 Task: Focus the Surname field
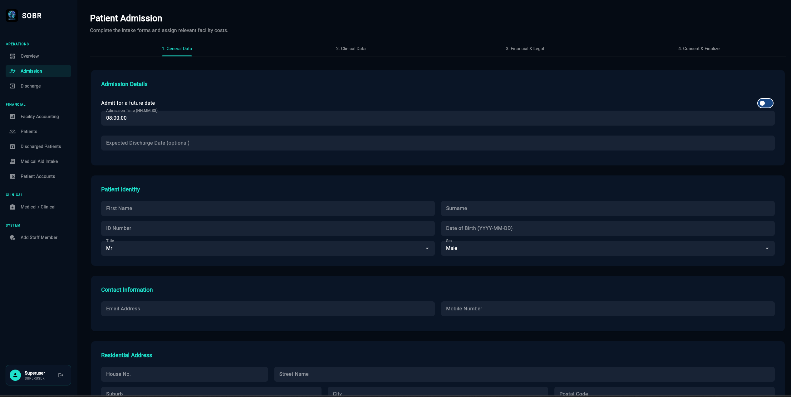(x=608, y=208)
